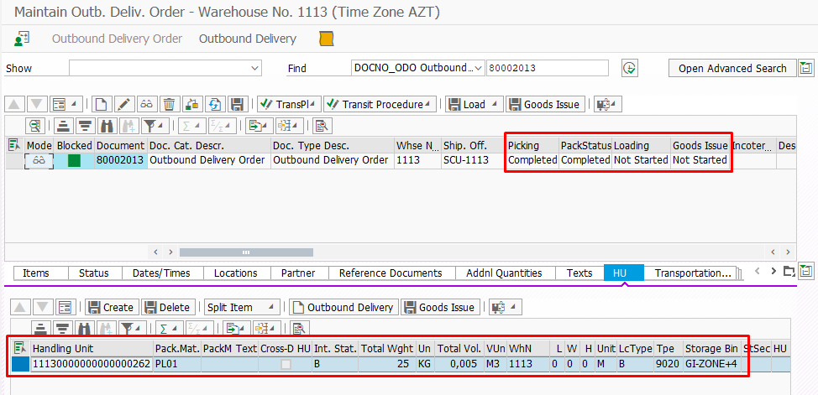Click the Open Advanced Search button

[731, 69]
